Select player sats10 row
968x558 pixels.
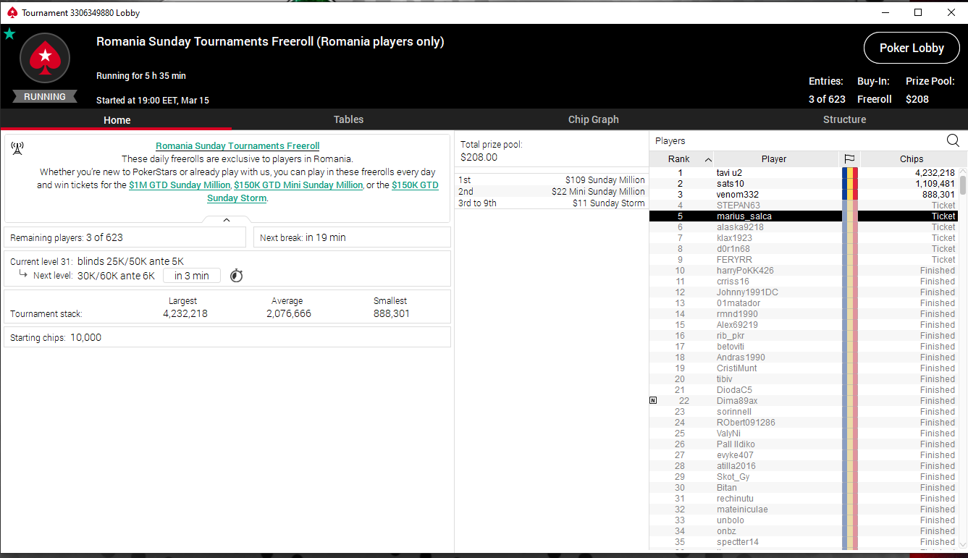(x=804, y=184)
